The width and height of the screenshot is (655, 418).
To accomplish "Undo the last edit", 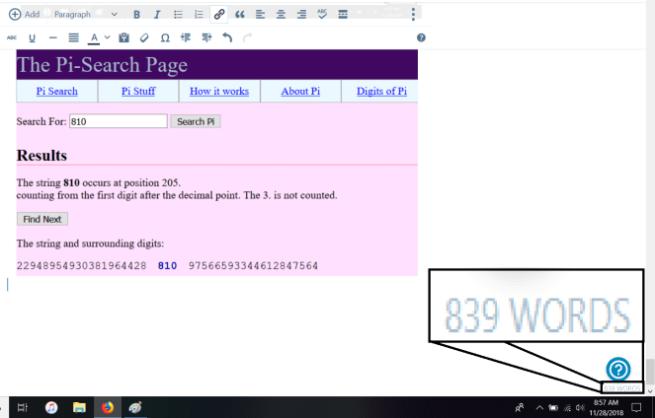I will click(x=227, y=37).
